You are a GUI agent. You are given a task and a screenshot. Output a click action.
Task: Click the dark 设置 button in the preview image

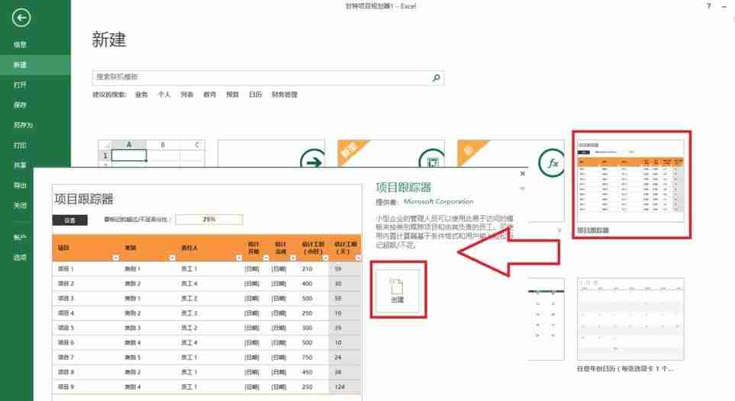70,220
